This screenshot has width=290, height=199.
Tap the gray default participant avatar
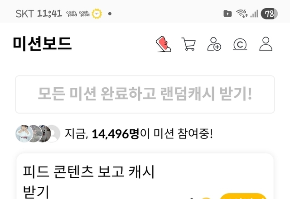coord(55,134)
